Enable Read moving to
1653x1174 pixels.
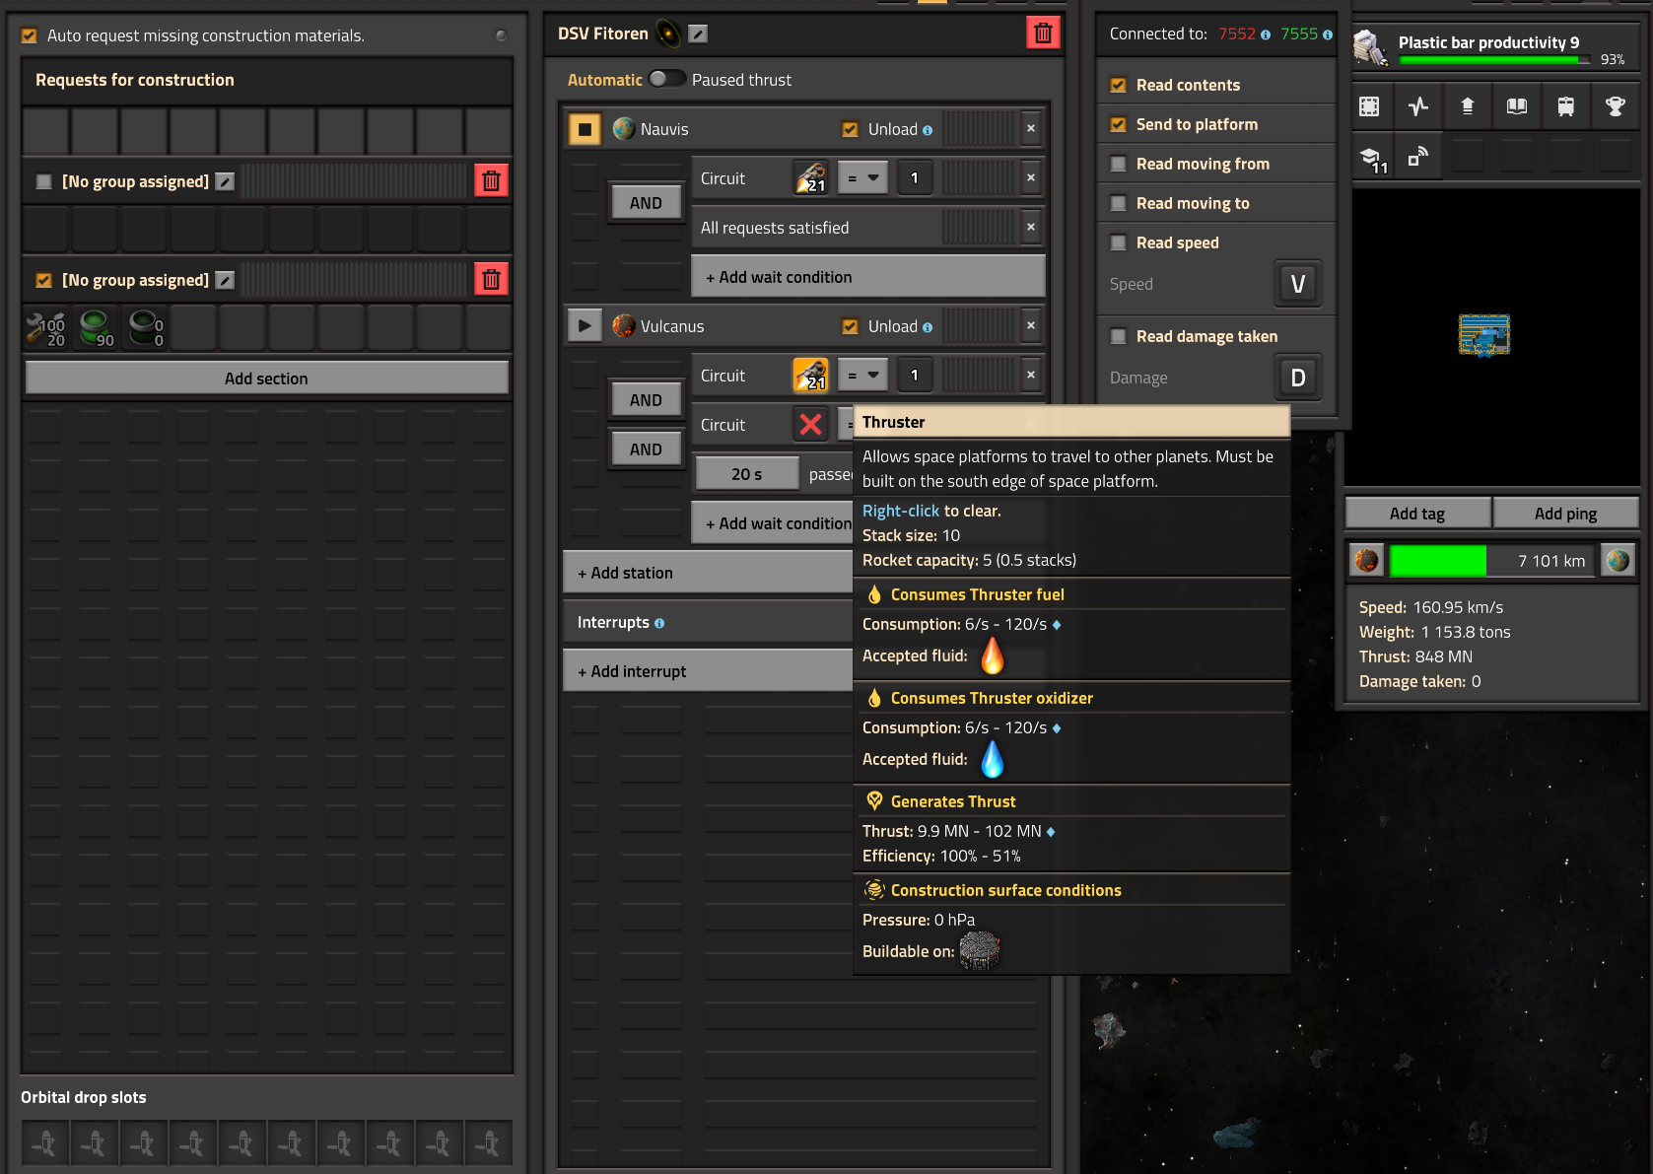coord(1118,203)
